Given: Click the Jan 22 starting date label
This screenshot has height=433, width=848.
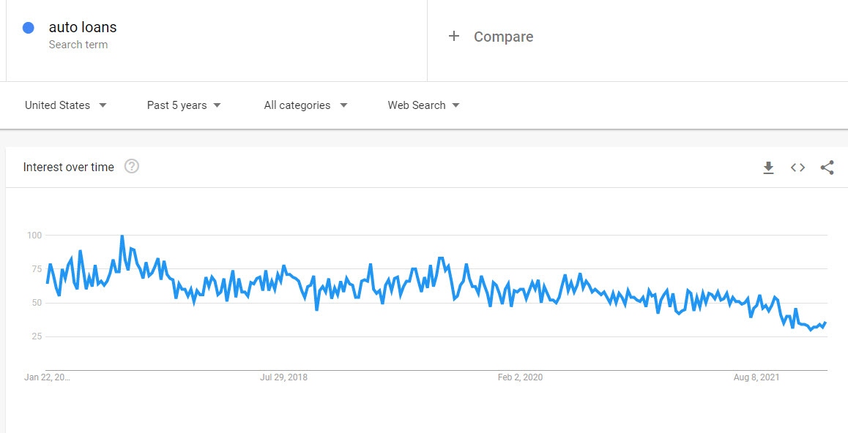Looking at the screenshot, I should coord(47,377).
